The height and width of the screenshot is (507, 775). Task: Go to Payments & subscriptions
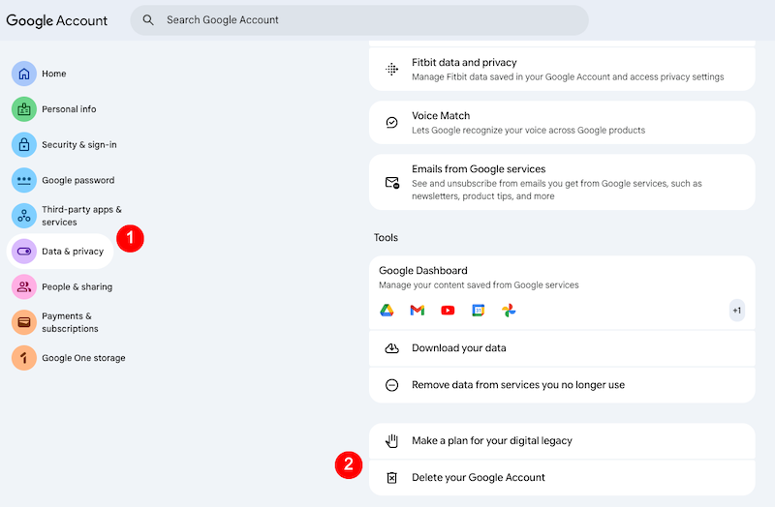(x=55, y=322)
